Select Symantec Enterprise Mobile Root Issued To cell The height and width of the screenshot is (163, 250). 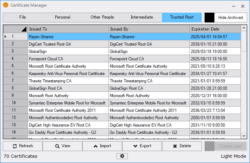pos(68,103)
